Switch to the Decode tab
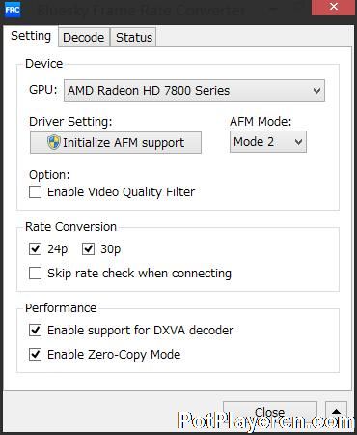Image resolution: width=357 pixels, height=435 pixels. (x=84, y=38)
